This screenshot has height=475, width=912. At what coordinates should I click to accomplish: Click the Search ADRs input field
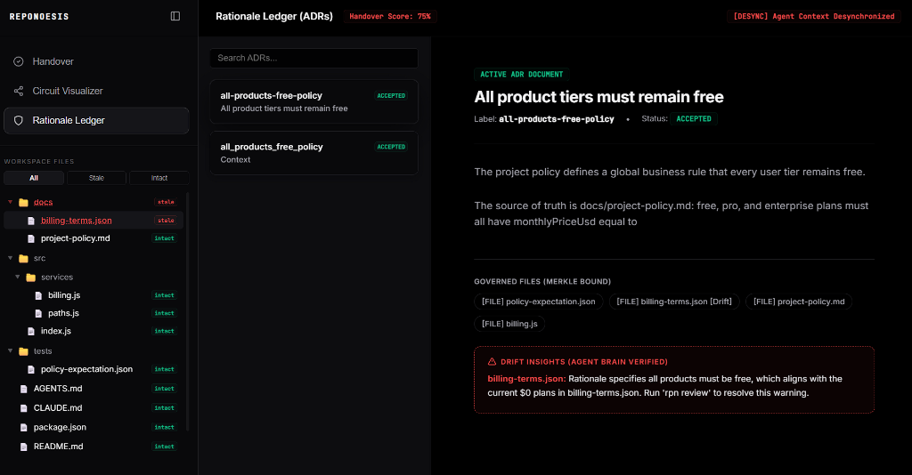coord(314,58)
